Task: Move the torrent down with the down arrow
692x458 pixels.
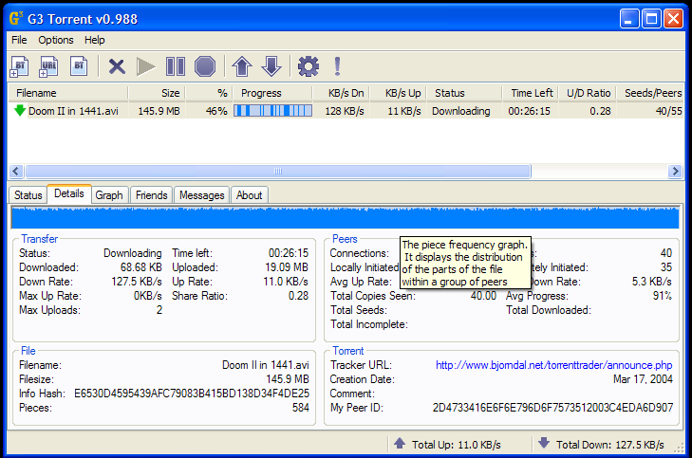Action: 271,66
